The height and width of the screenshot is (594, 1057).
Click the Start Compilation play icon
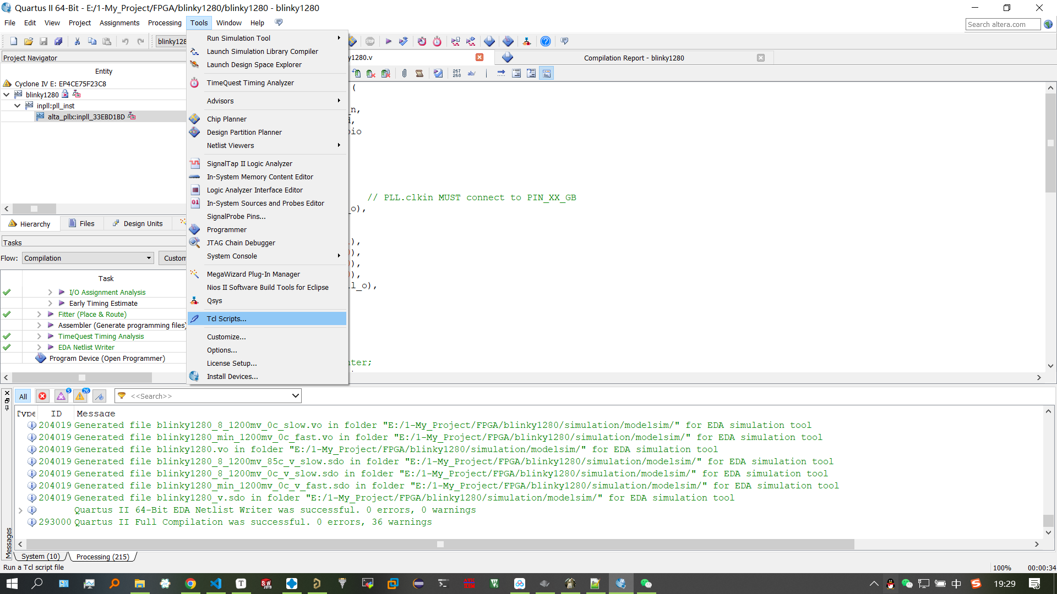(x=388, y=41)
